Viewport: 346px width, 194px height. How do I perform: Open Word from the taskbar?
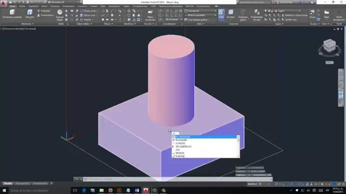click(x=137, y=190)
